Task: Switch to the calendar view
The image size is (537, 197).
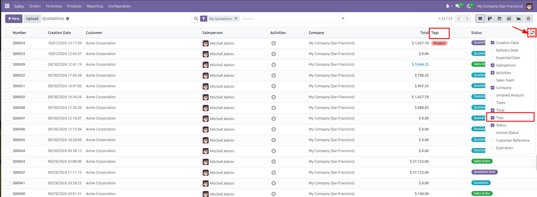Action: point(499,19)
